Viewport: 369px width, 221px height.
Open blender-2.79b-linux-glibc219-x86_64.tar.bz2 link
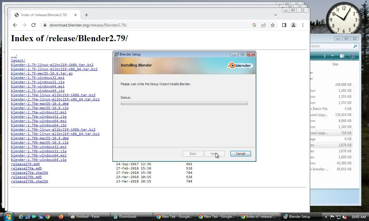point(55,134)
